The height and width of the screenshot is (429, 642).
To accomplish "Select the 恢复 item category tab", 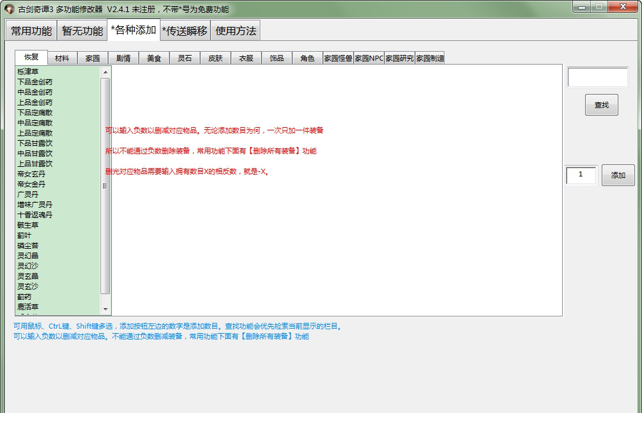I will coord(31,57).
